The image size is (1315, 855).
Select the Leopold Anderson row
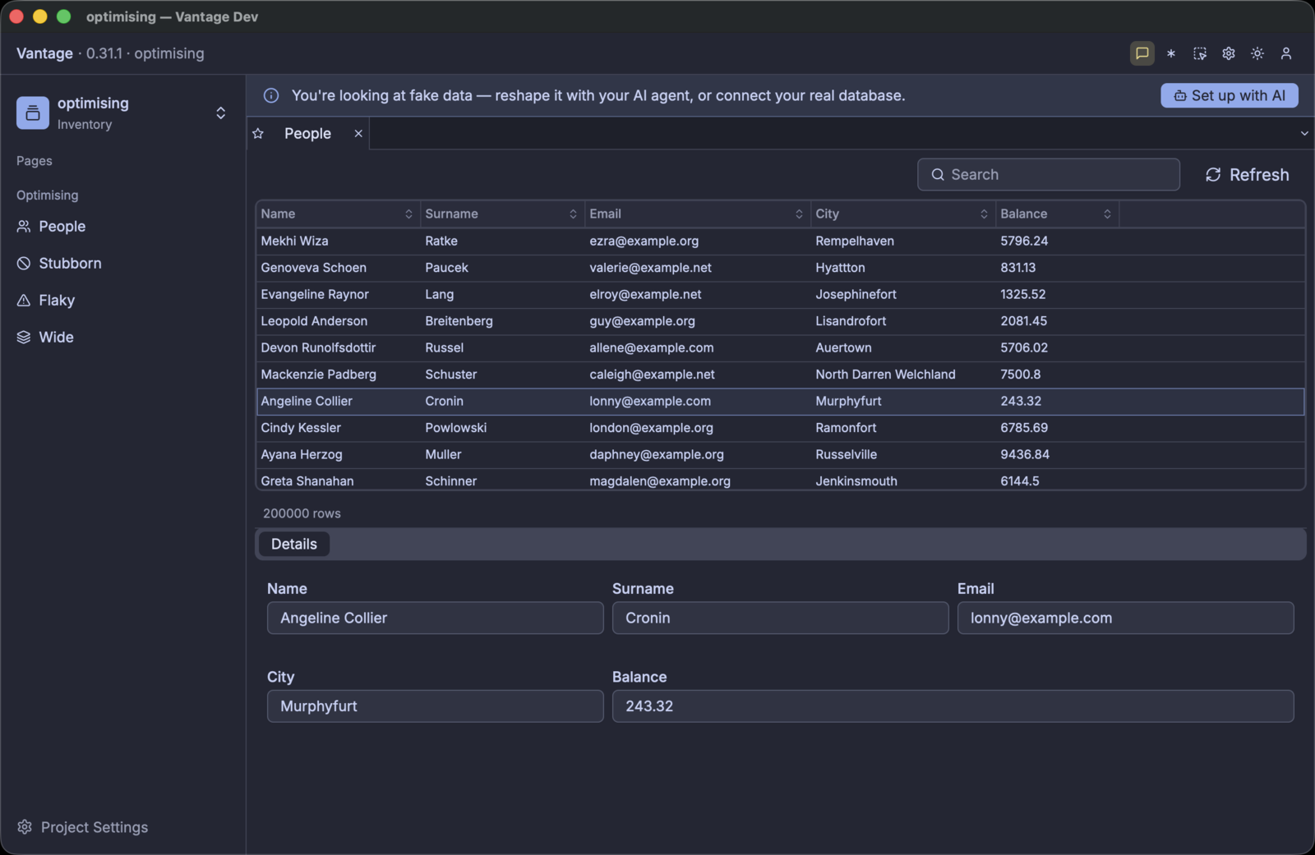(x=780, y=321)
